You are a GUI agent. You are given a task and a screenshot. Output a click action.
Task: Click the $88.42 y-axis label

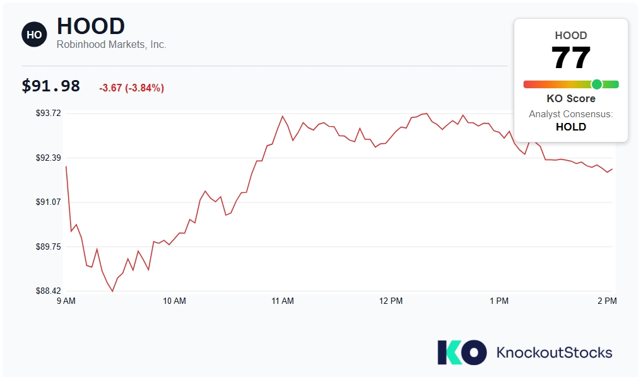[x=48, y=291]
